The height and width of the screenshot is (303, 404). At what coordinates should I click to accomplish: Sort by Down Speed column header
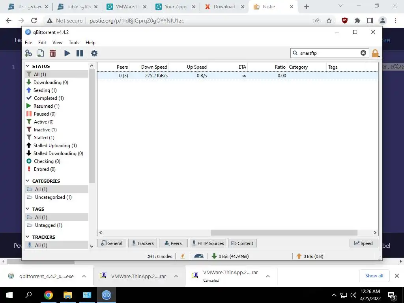[154, 67]
